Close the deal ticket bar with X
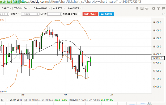 164,14
